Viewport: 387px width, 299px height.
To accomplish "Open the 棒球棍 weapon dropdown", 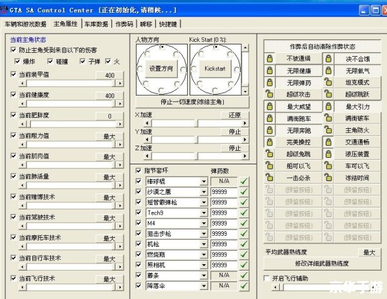I will point(204,182).
